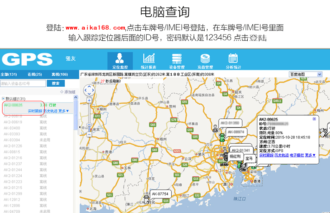This screenshot has height=213, width=330.
Task: Open 电子栅栏 link in the info popup
Action: coord(297,155)
